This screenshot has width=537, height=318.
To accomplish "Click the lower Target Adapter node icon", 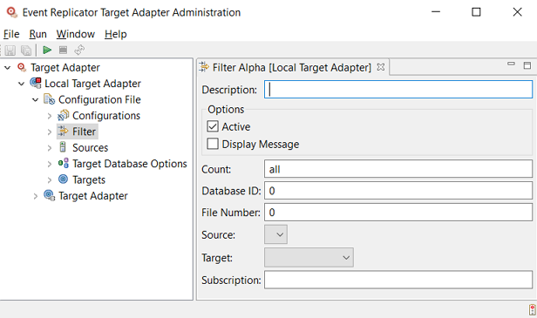I will click(x=50, y=195).
